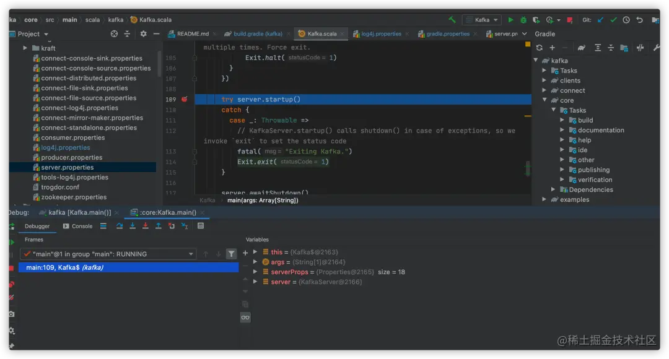
Task: Expand the clients node in the Gradle tree
Action: coord(544,80)
